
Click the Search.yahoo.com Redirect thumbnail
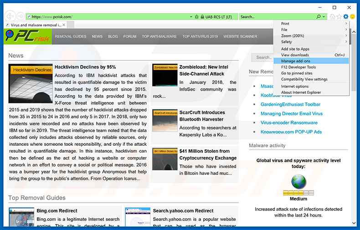click(x=138, y=217)
